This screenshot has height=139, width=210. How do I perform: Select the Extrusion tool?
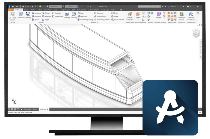coord(21,15)
